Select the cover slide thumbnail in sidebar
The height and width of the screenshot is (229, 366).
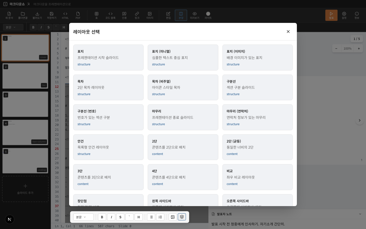point(25,48)
